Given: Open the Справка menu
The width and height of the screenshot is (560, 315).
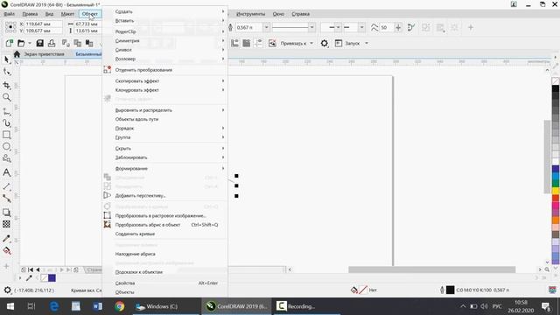Looking at the screenshot, I should (301, 14).
